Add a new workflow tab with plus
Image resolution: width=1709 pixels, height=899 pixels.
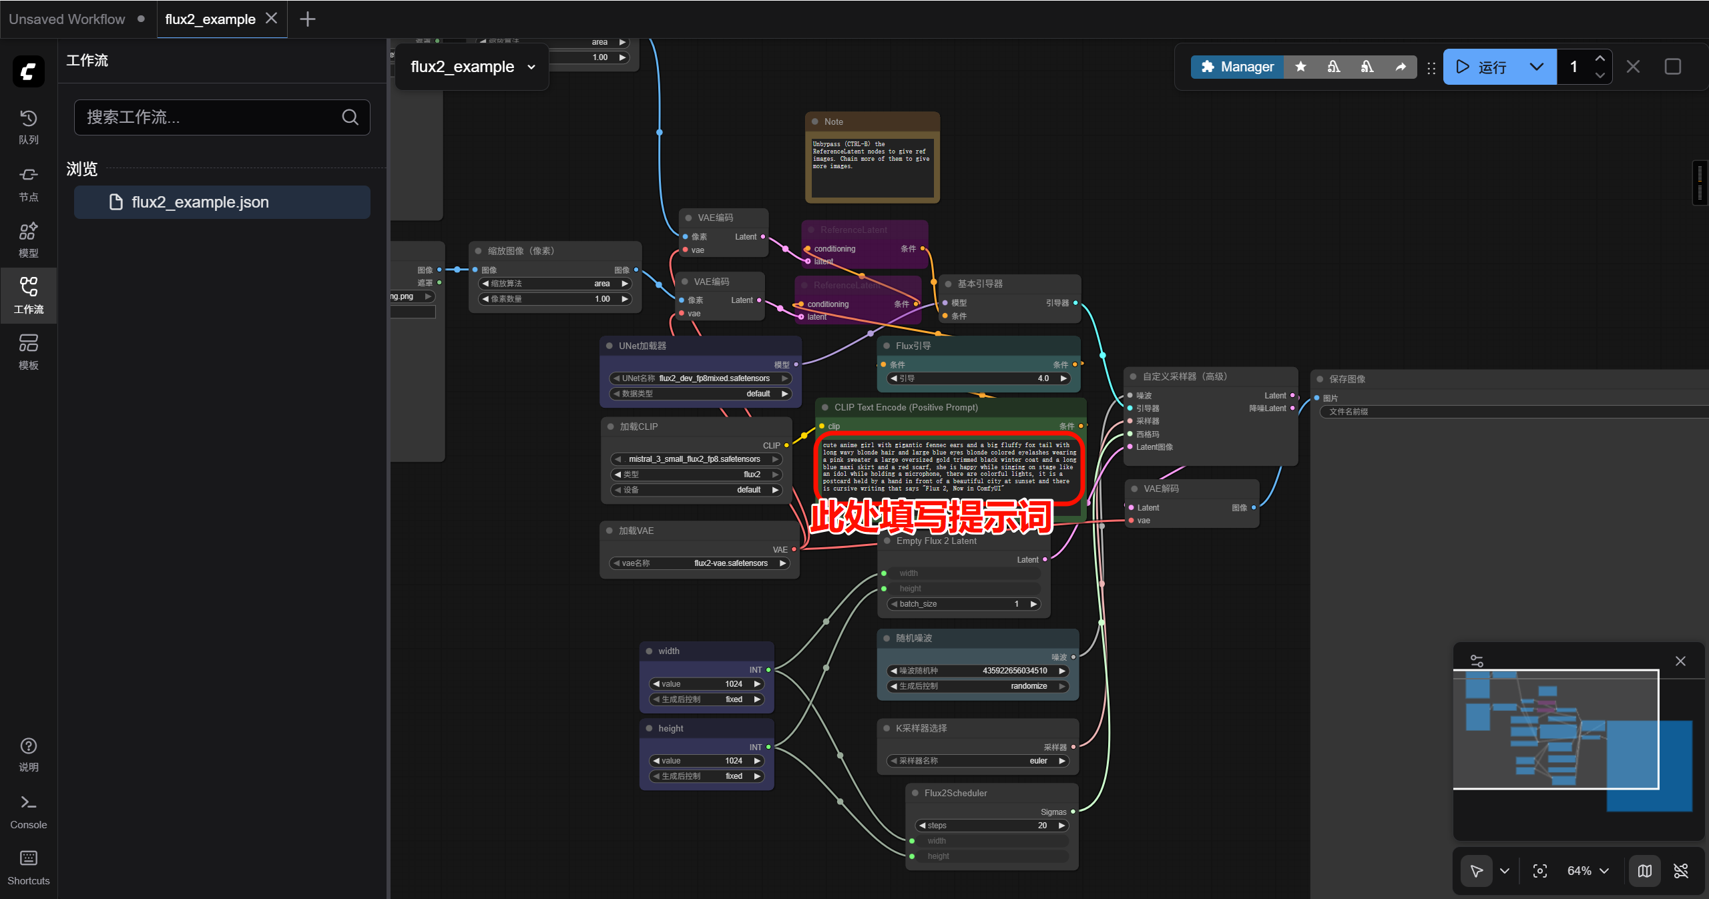[x=307, y=19]
